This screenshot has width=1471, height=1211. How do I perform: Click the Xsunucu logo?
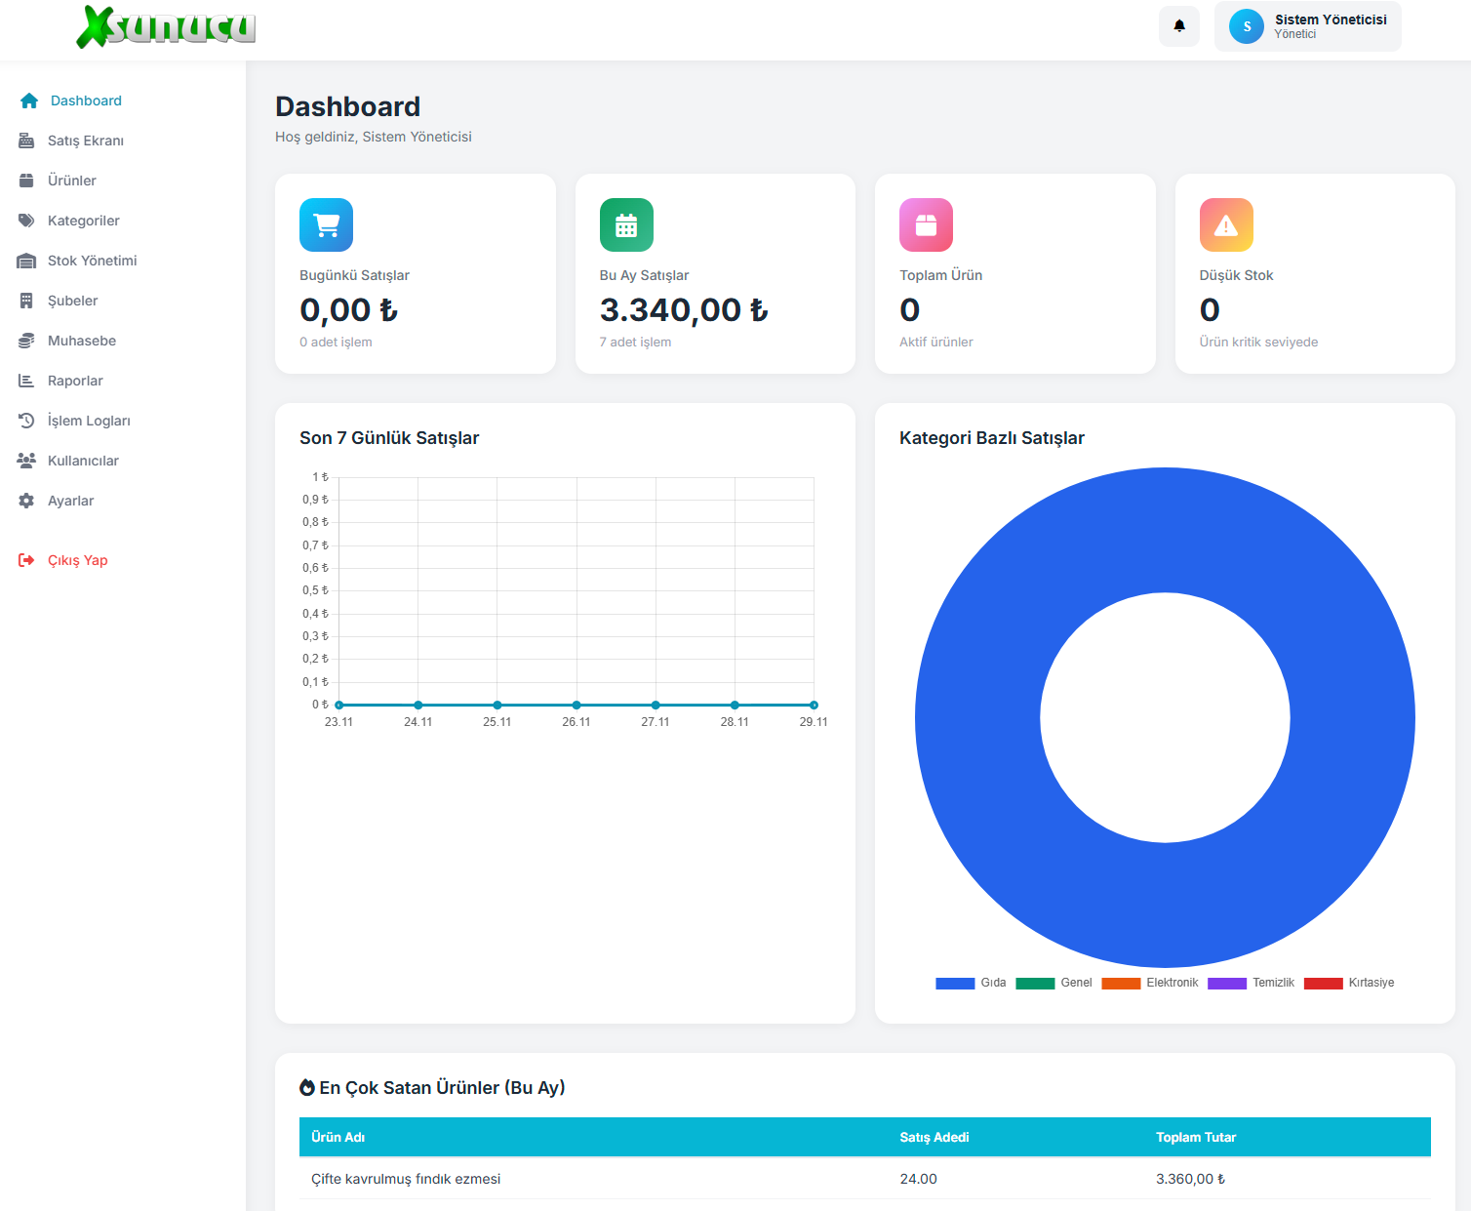tap(166, 26)
